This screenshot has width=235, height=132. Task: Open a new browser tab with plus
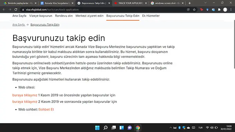click(190, 3)
